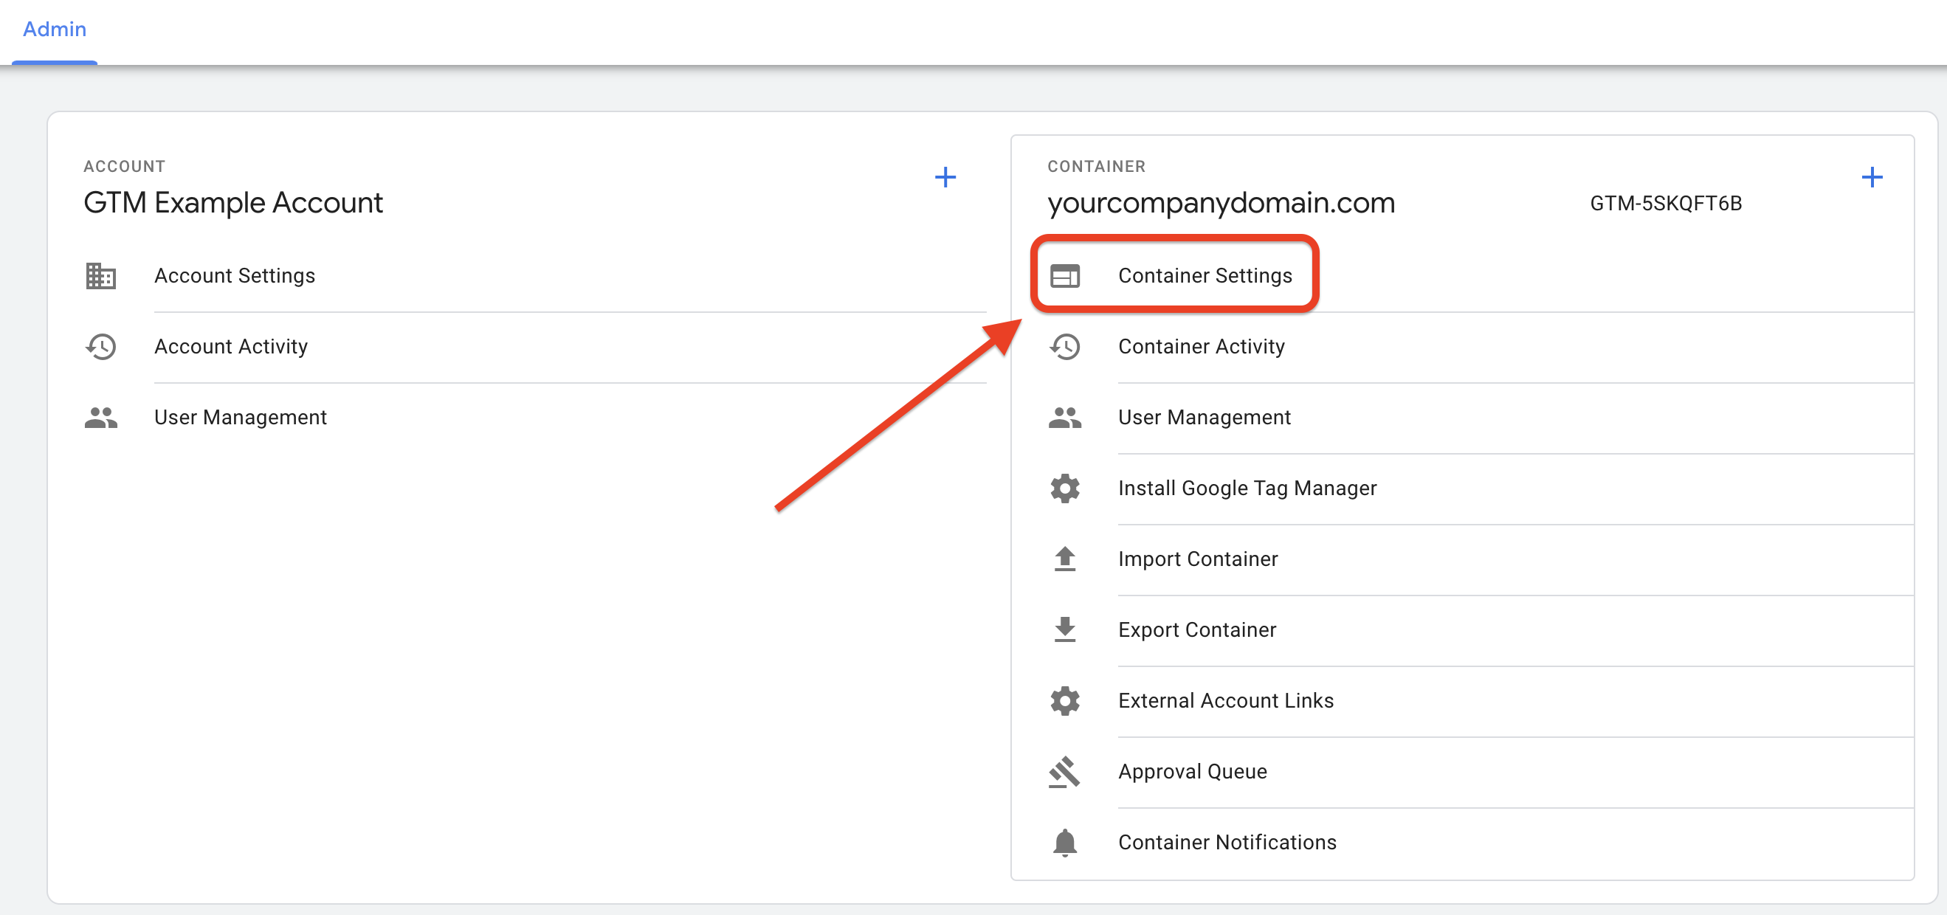
Task: Click the Import Container upload icon
Action: click(1064, 559)
